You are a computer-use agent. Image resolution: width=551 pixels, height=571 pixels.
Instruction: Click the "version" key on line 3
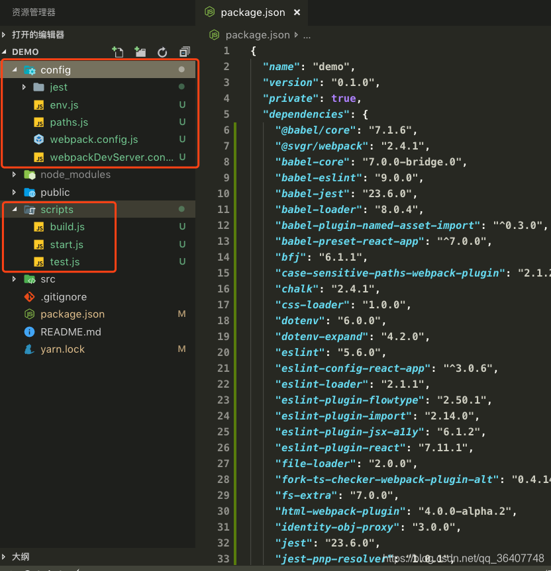pyautogui.click(x=291, y=83)
